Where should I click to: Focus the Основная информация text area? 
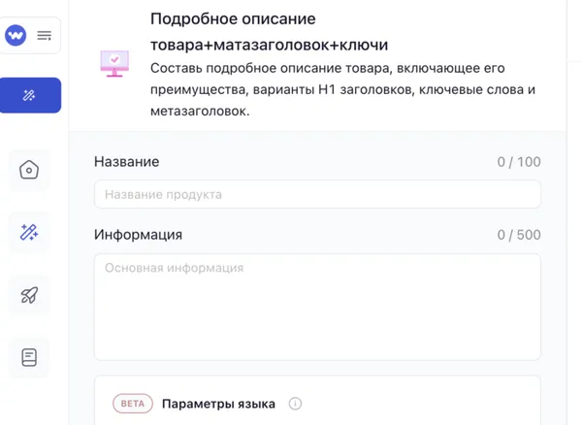(317, 307)
